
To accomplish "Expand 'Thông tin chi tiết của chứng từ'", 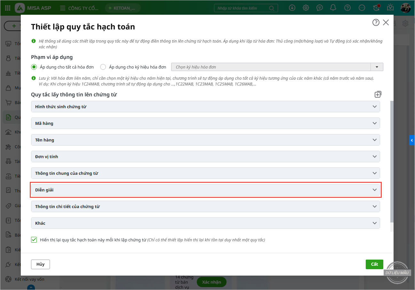I will click(x=205, y=206).
